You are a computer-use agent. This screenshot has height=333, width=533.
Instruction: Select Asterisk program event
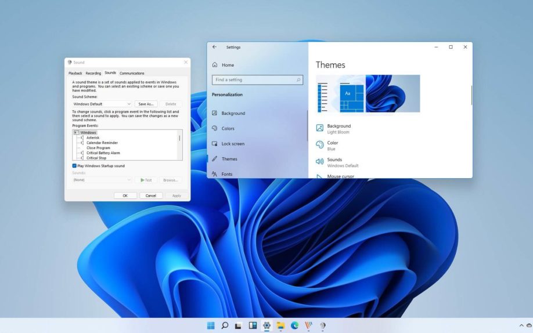click(x=93, y=137)
